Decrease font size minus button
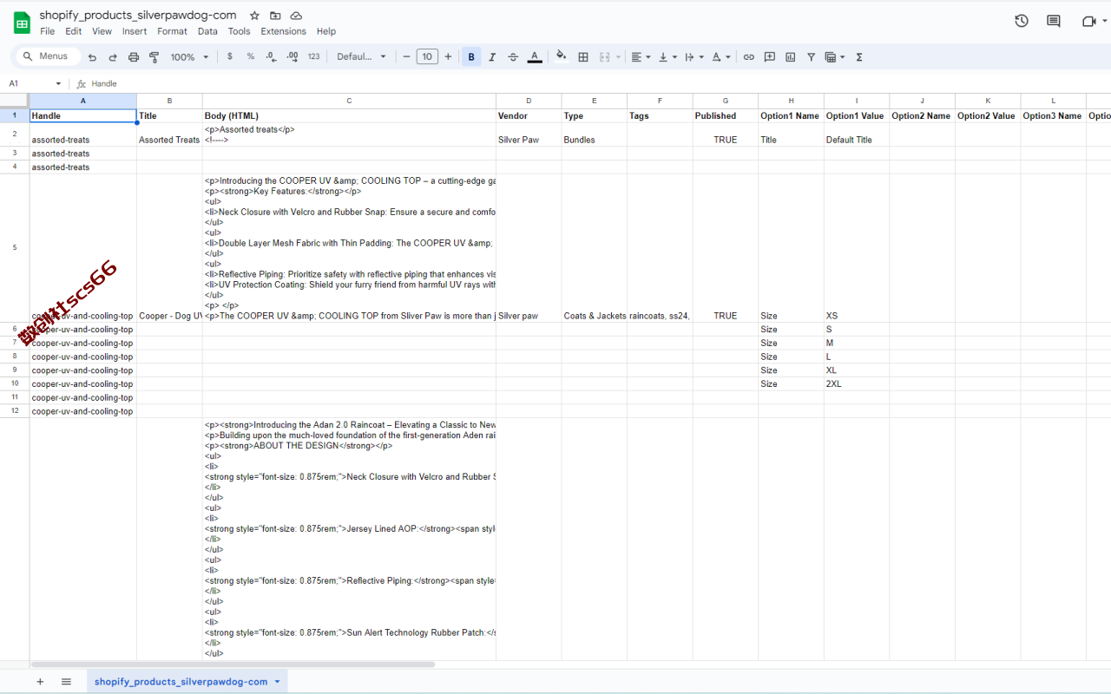Viewport: 1111px width, 694px height. [x=406, y=57]
